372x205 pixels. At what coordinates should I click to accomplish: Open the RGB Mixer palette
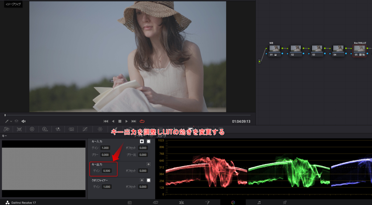[x=58, y=129]
